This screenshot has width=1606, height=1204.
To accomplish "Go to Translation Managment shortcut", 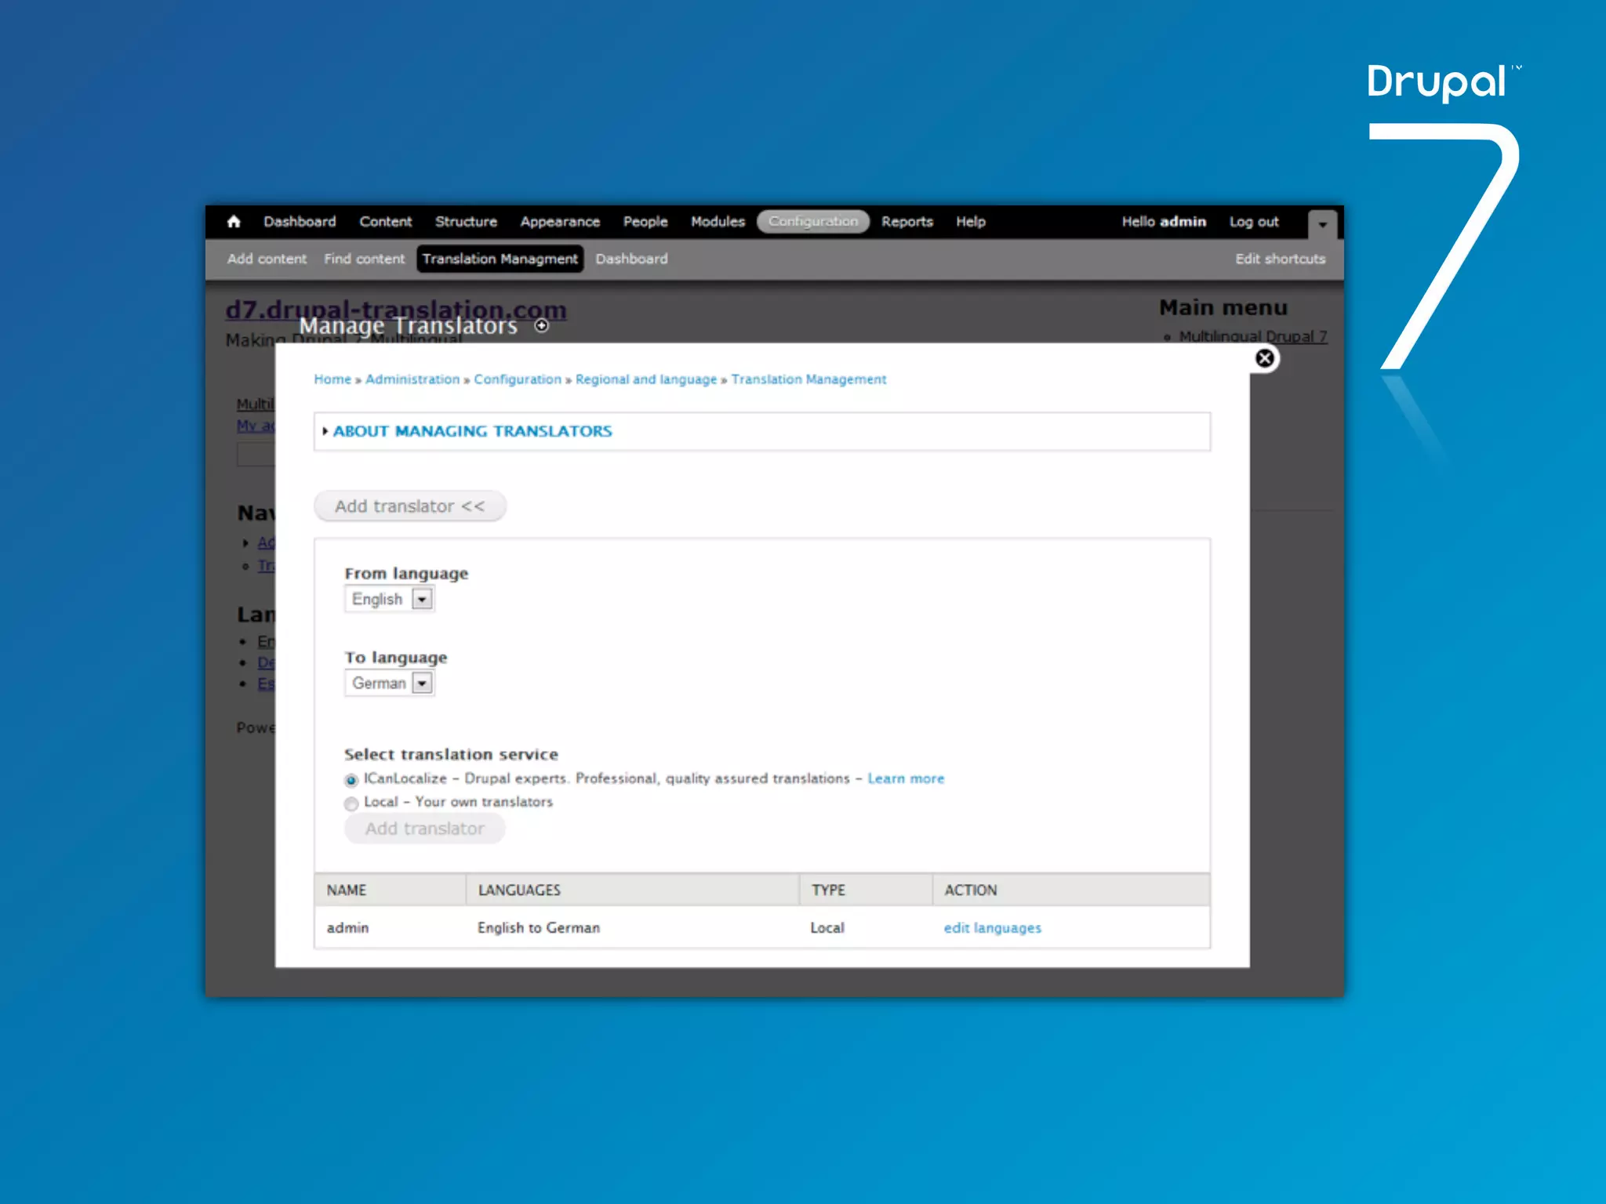I will (500, 259).
